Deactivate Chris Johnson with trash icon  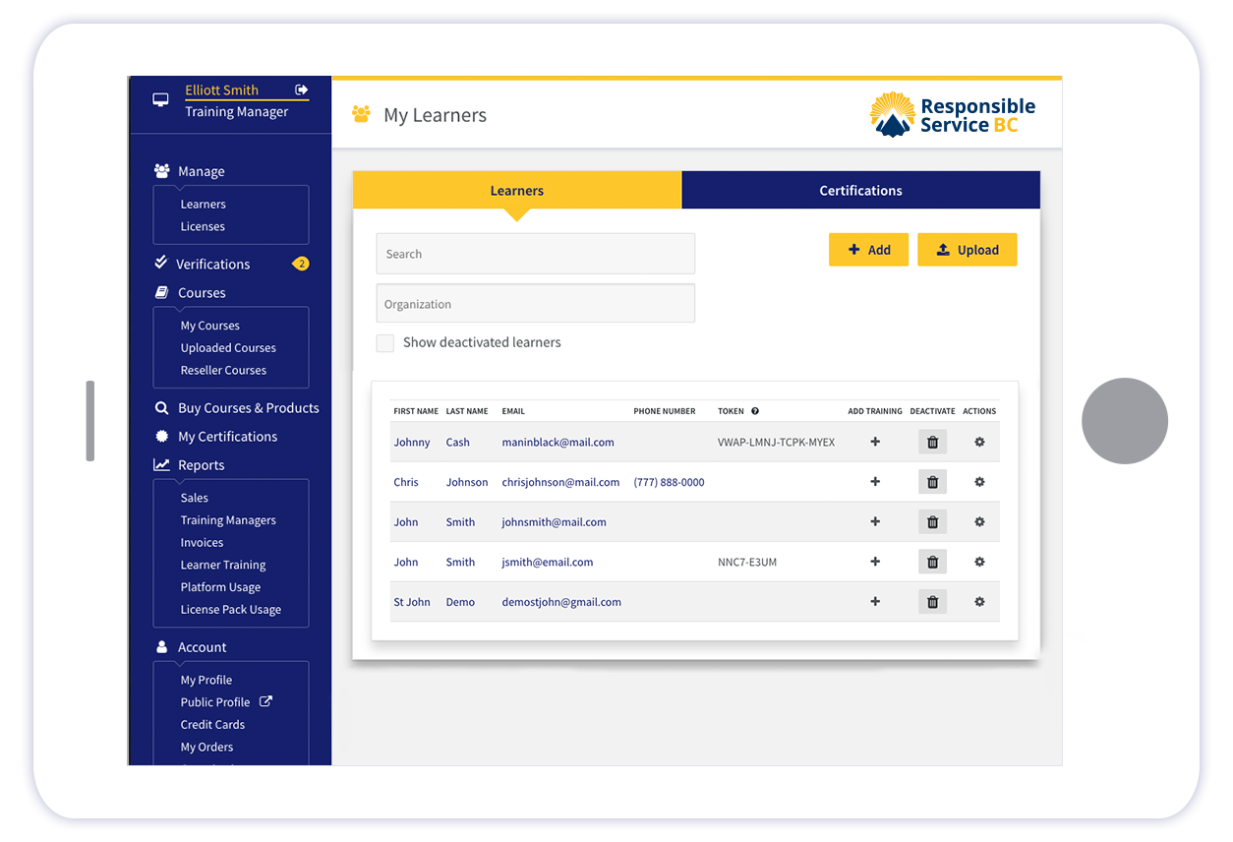pyautogui.click(x=932, y=482)
